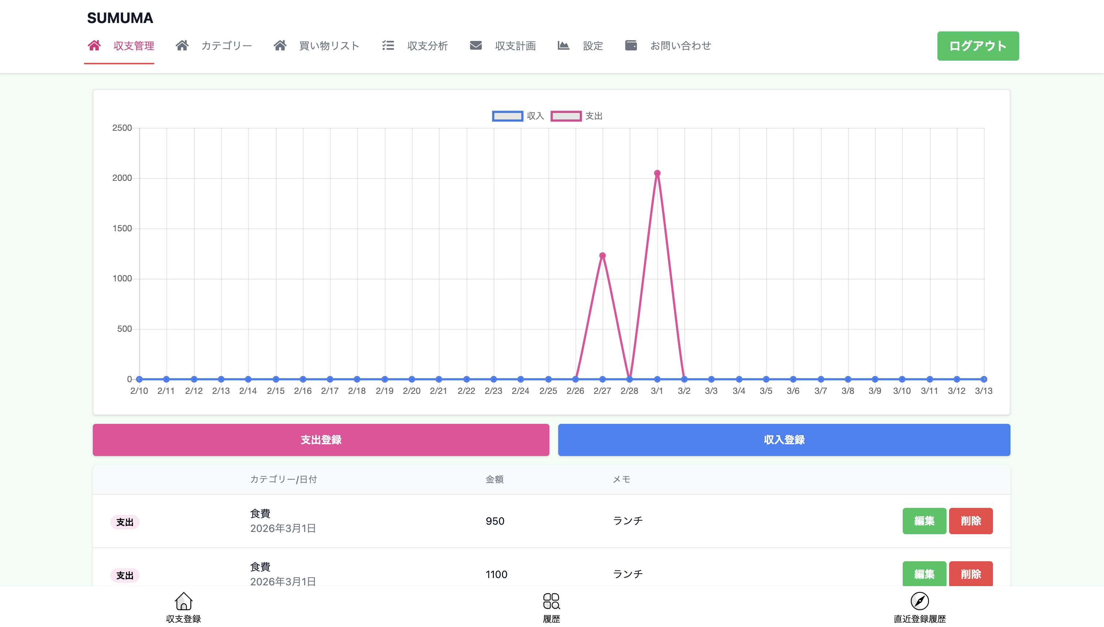Image resolution: width=1104 pixels, height=627 pixels.
Task: Click the home icon beside 収支管理
Action: pos(94,45)
